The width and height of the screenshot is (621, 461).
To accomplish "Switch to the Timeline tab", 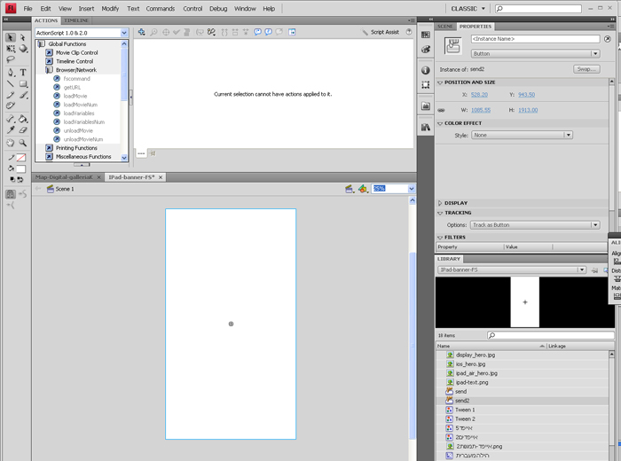I will [76, 20].
